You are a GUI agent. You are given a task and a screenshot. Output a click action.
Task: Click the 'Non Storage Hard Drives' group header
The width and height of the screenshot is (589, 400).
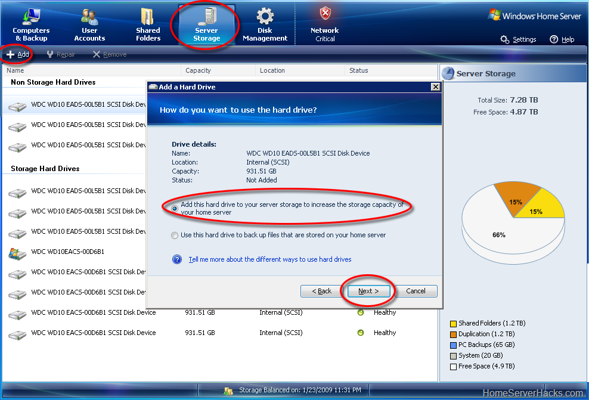53,82
